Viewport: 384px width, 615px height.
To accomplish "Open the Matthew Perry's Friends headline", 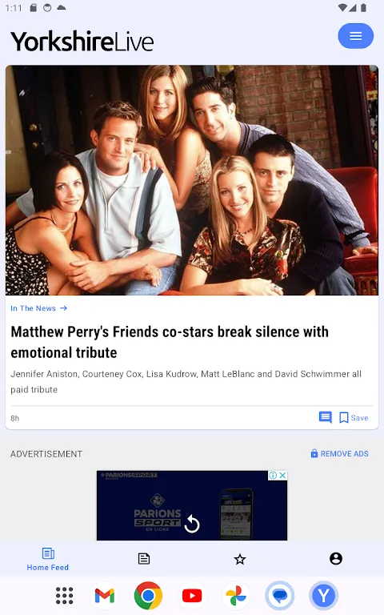I will [170, 342].
